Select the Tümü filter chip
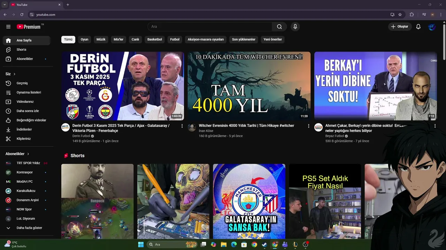 click(68, 39)
